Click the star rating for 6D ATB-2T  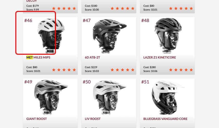[122, 70]
